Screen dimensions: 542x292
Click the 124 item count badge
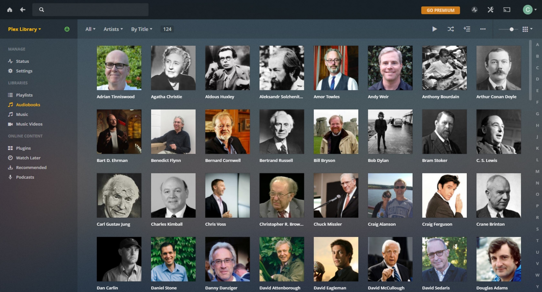point(167,29)
